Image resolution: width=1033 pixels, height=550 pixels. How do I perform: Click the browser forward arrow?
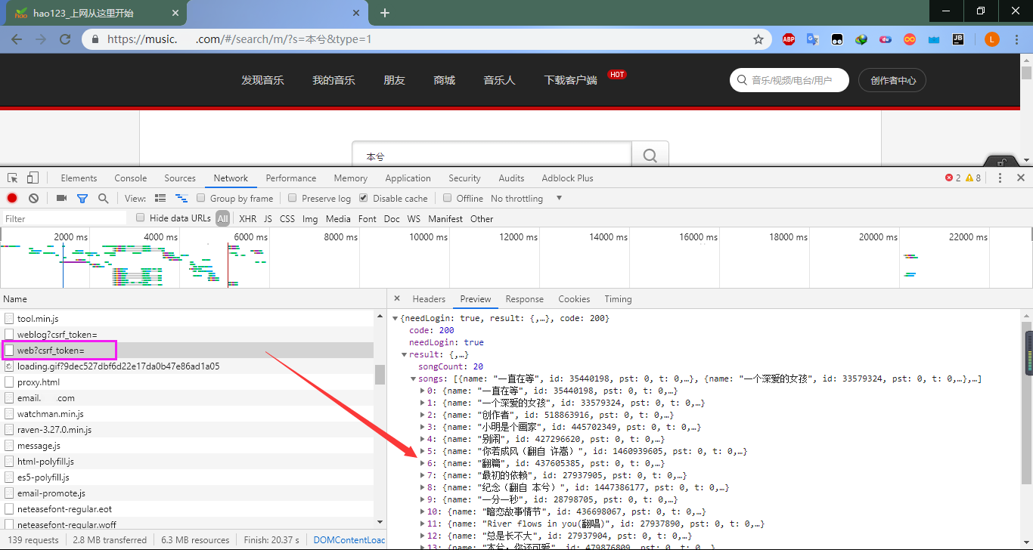coord(41,39)
